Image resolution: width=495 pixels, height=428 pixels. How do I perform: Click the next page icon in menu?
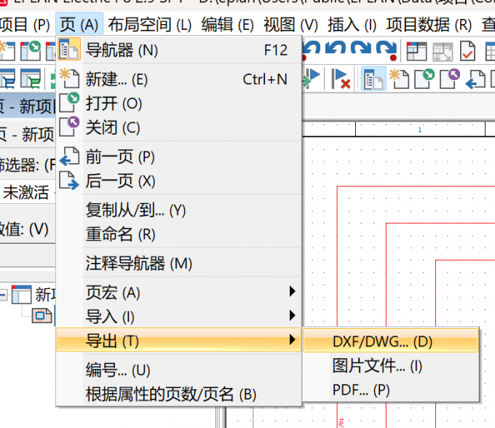(69, 181)
